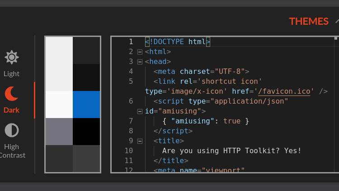Click the tall light gray swatch

pos(59,64)
